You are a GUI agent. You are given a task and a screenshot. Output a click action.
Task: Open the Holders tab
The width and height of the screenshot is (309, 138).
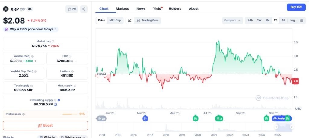click(175, 9)
